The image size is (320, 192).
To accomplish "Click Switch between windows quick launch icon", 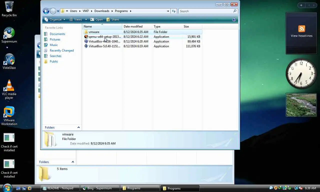I will click(x=24, y=188).
